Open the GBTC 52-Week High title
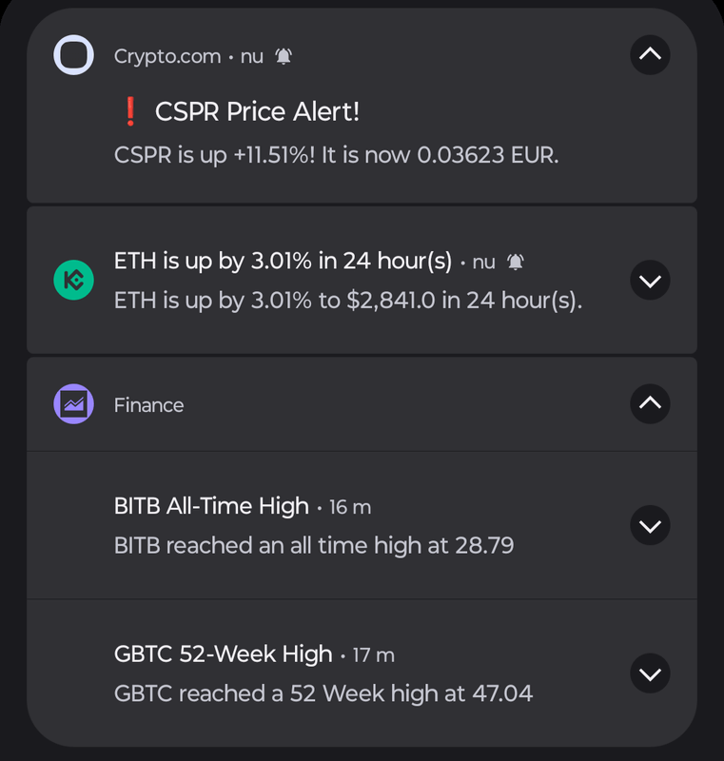The image size is (724, 761). point(223,654)
